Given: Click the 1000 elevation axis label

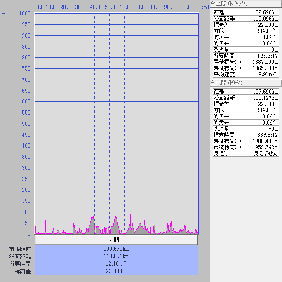Looking at the screenshot, I should pyautogui.click(x=25, y=13).
